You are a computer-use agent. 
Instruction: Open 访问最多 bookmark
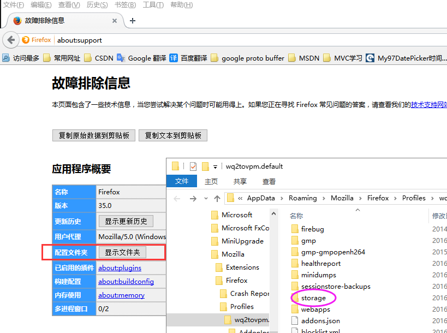[x=21, y=58]
